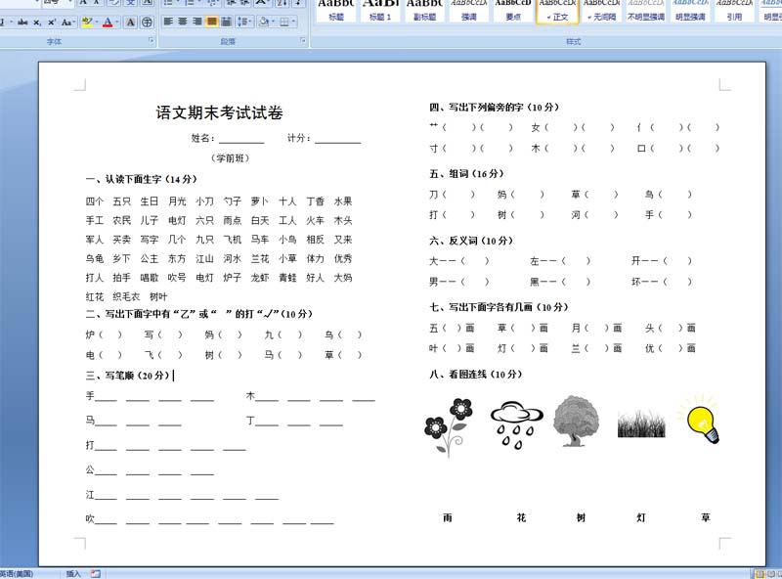Toggle character shading (gray A icon)
The image size is (782, 579).
coord(131,22)
